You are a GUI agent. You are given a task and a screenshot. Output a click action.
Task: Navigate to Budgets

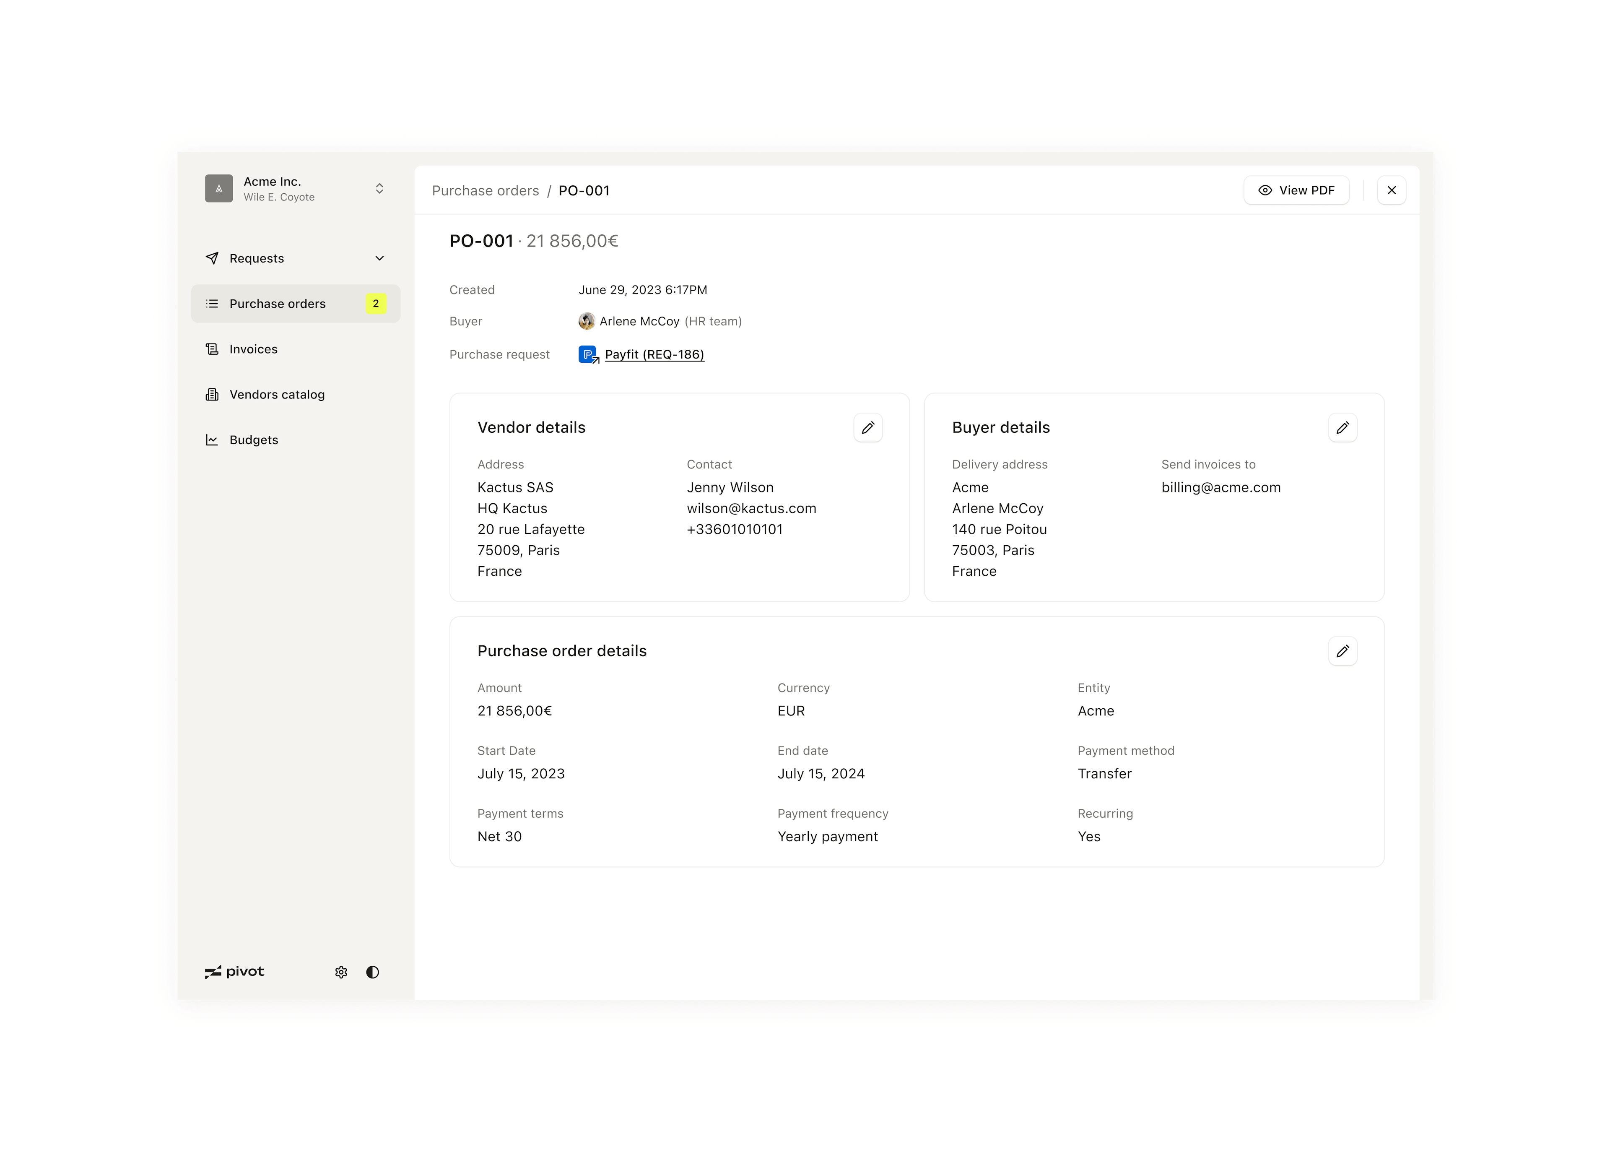pyautogui.click(x=253, y=440)
